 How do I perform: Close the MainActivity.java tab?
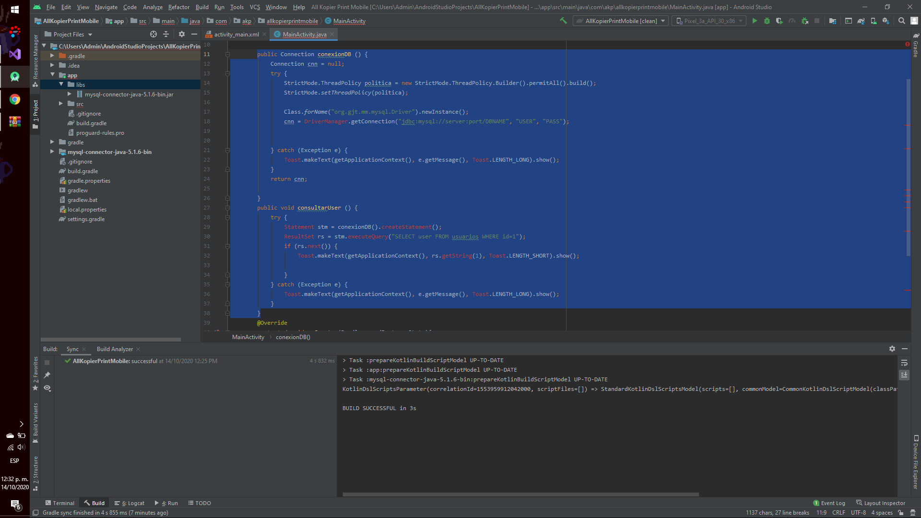click(x=332, y=34)
